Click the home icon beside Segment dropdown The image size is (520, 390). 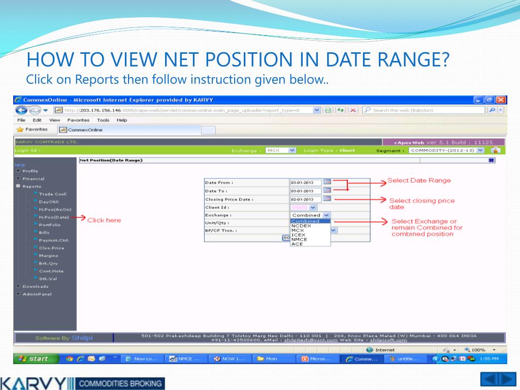tap(496, 150)
